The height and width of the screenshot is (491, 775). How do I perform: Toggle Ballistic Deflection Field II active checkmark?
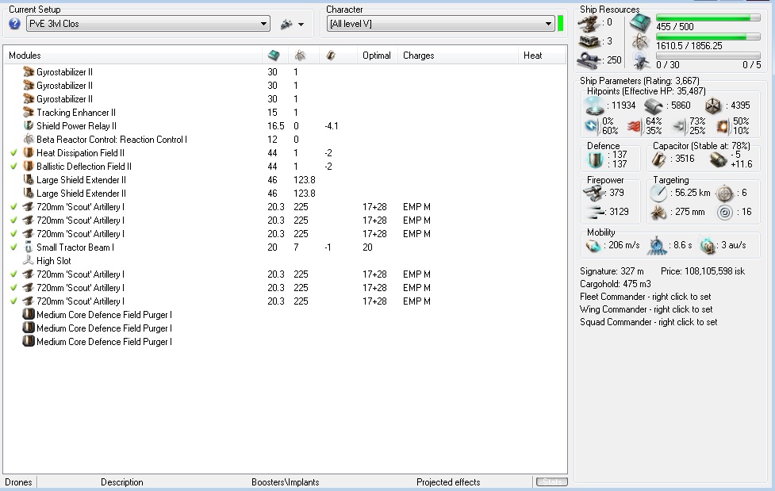(x=13, y=167)
